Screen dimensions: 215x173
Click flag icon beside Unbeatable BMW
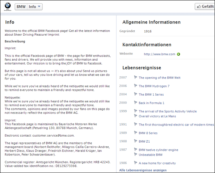coord(135,154)
